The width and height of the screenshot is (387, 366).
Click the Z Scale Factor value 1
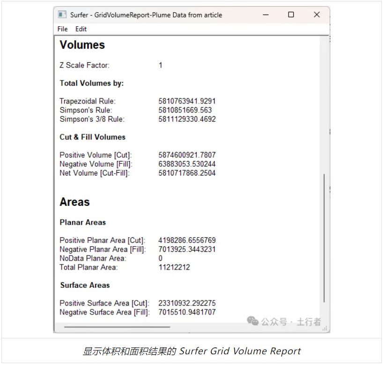160,66
